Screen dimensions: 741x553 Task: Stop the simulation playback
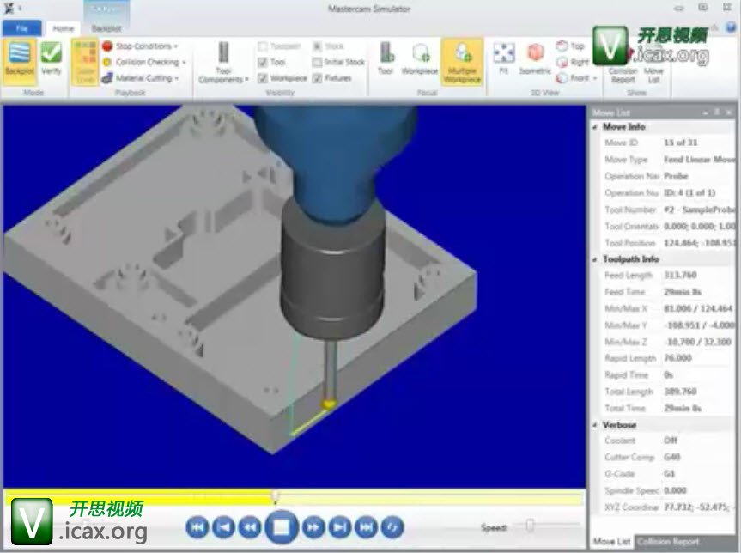[281, 526]
